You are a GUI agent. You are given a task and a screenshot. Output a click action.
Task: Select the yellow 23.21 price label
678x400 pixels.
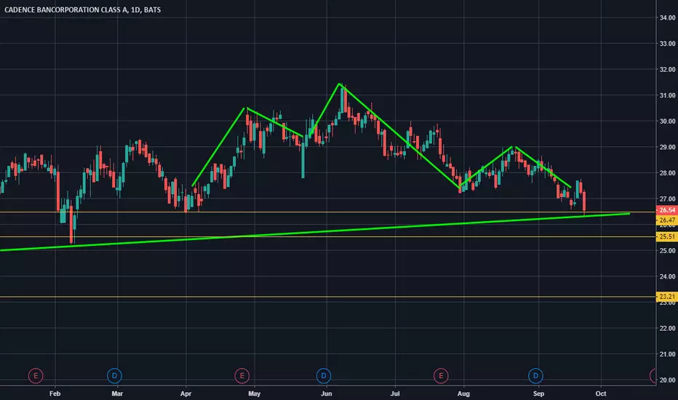point(667,297)
